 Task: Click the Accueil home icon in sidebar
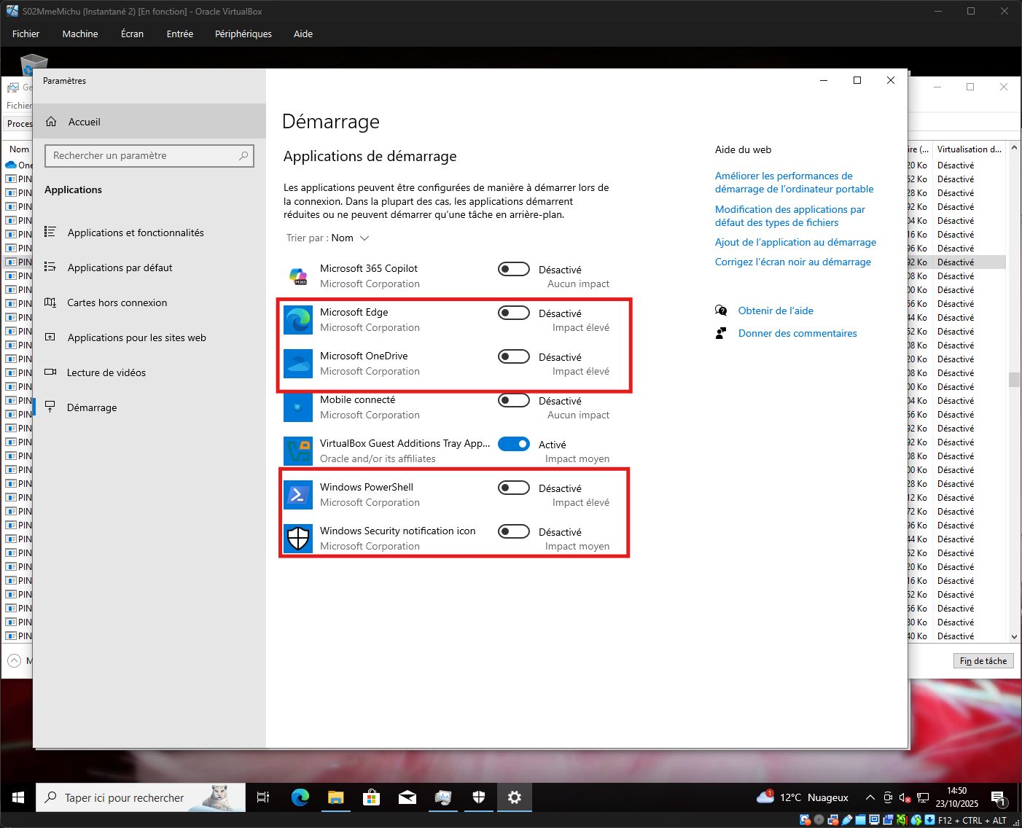52,122
